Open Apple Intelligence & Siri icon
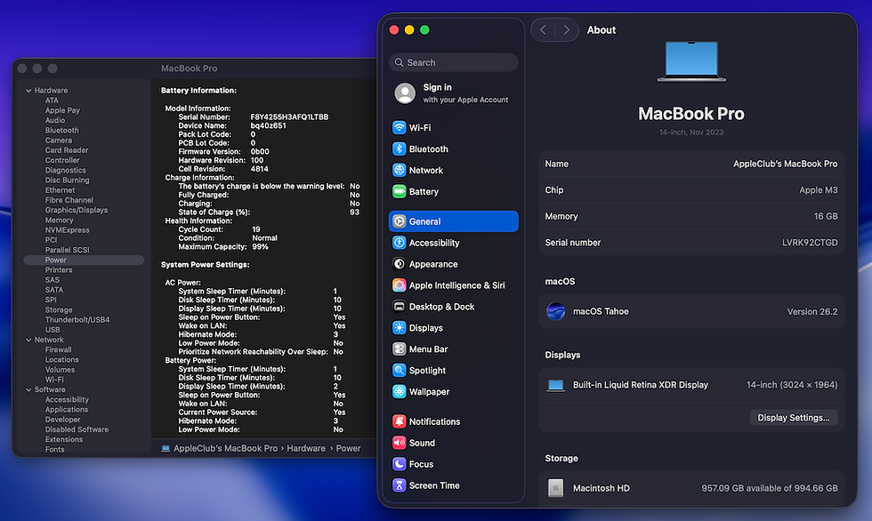Screen dimensions: 872x521 coord(399,285)
